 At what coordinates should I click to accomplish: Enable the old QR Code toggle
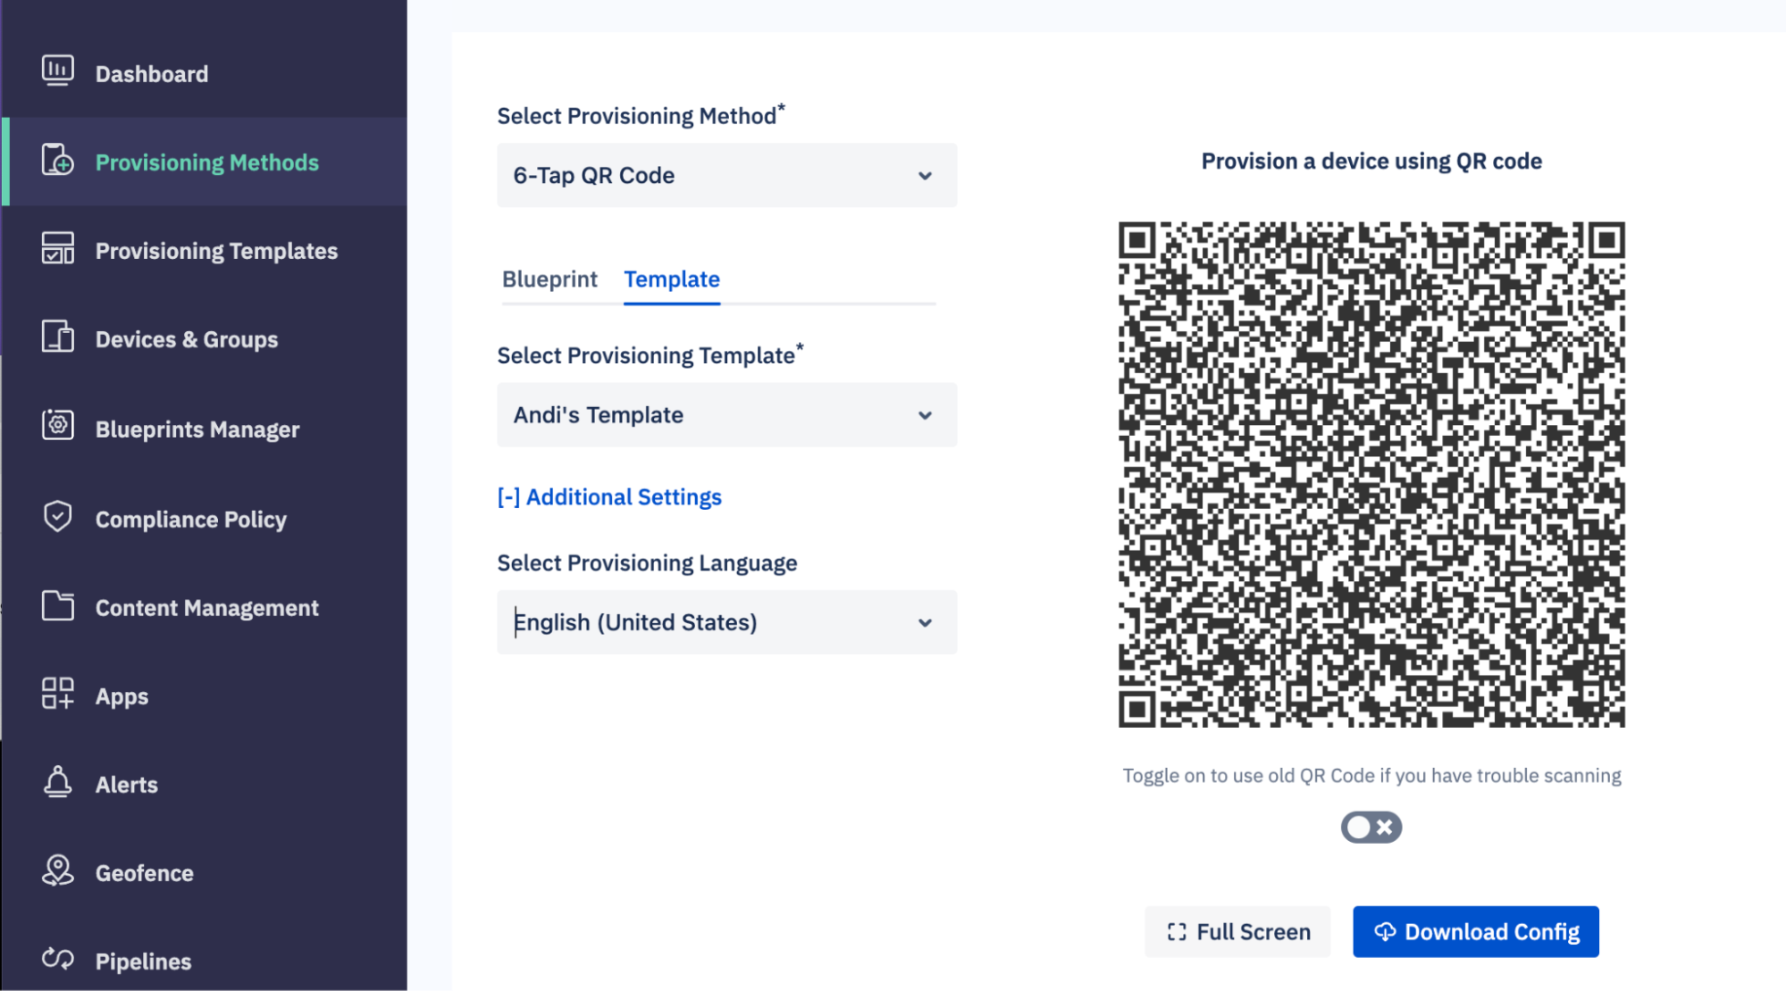pyautogui.click(x=1370, y=826)
